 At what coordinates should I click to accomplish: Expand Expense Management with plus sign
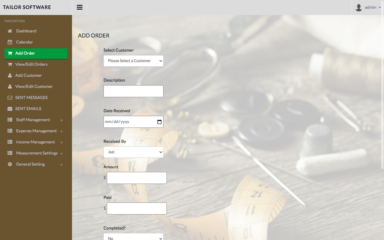[x=61, y=131]
